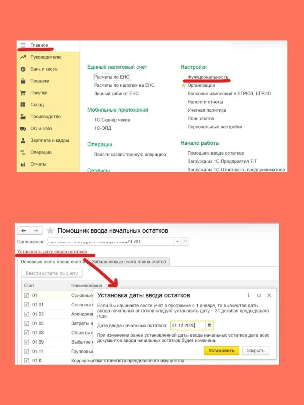Select the Склад grid icon
This screenshot has width=304, height=405.
click(23, 105)
